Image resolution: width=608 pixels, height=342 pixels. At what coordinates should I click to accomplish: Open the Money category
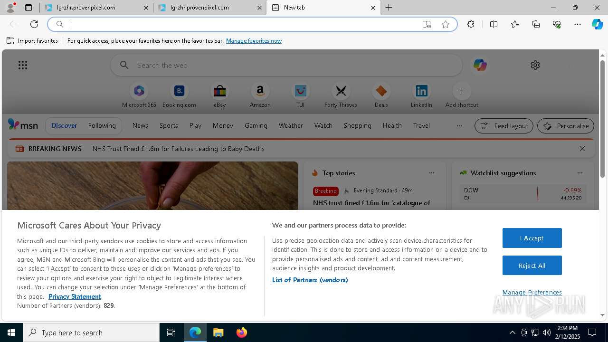tap(223, 125)
